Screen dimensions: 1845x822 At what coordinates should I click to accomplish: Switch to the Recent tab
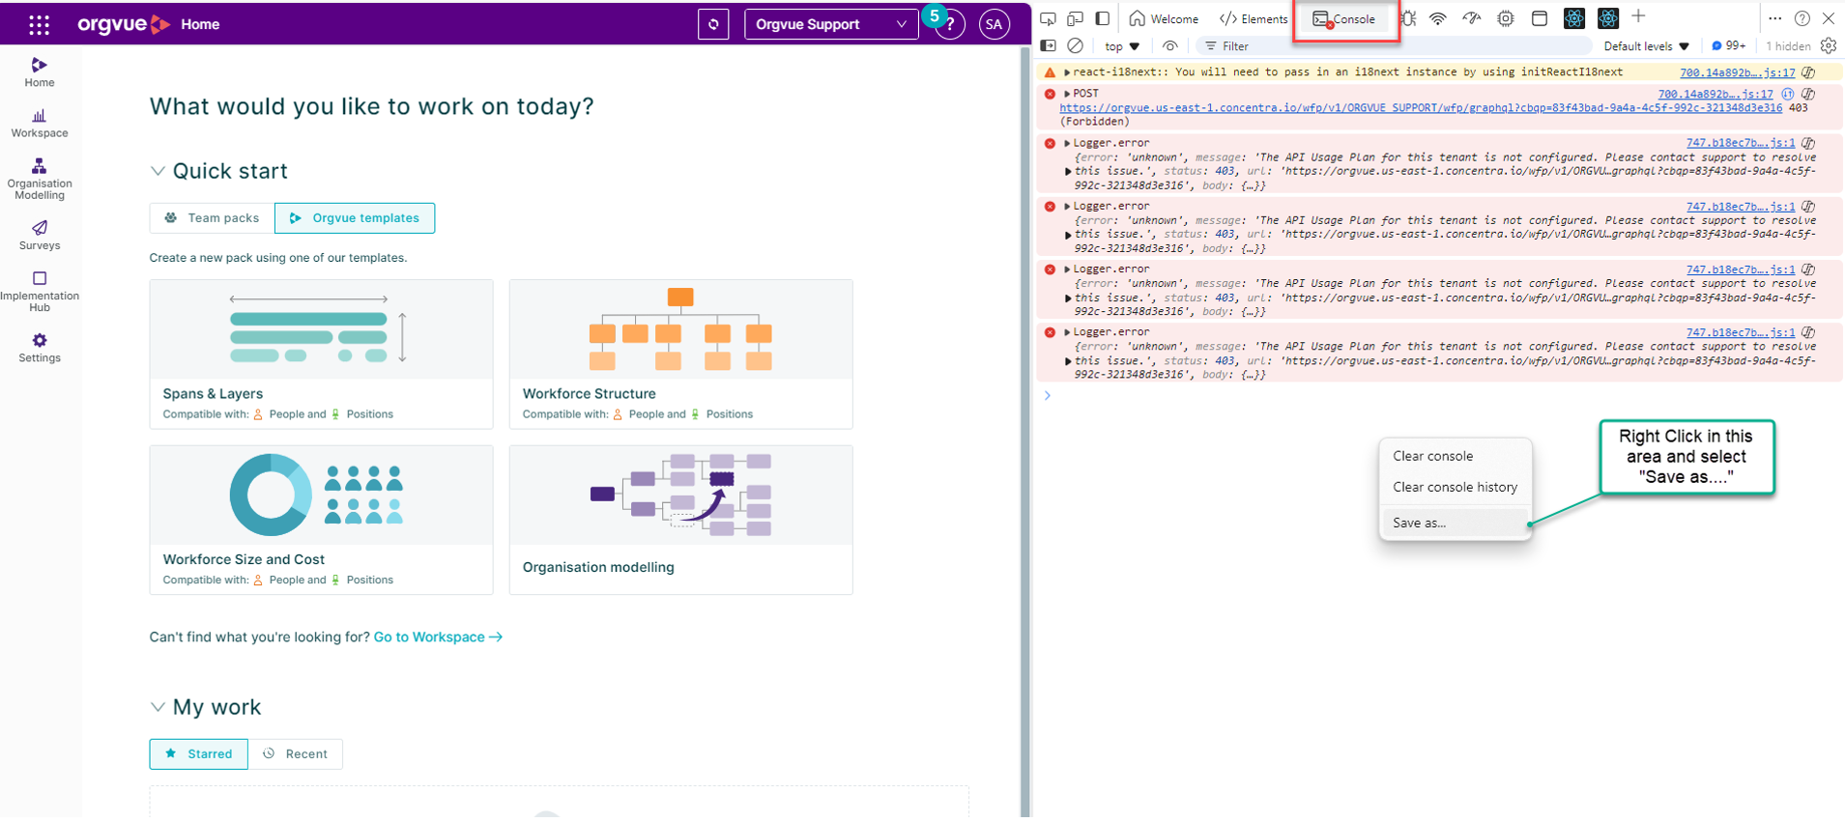click(x=295, y=753)
